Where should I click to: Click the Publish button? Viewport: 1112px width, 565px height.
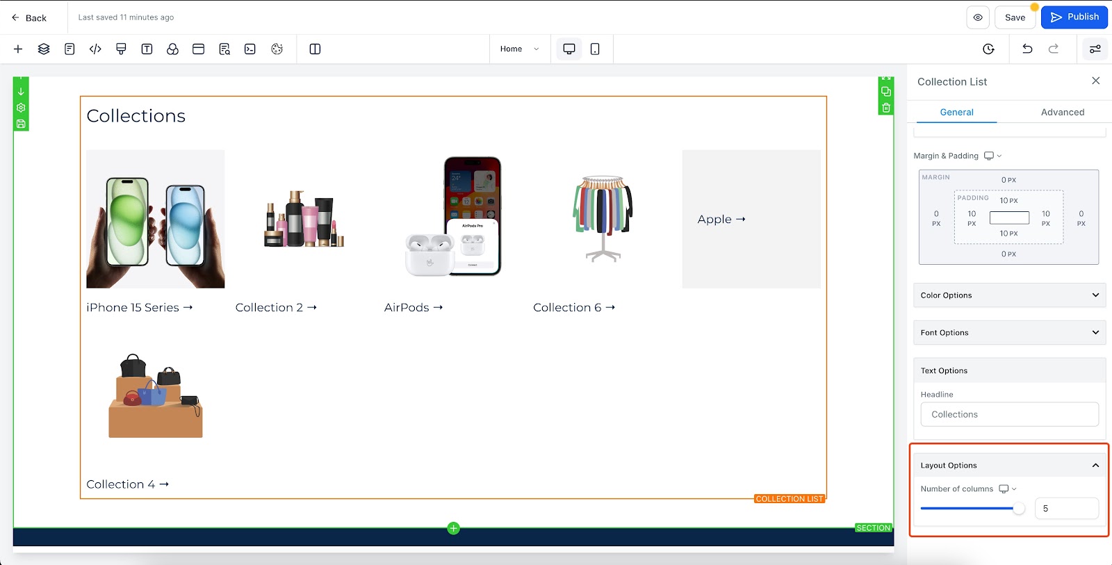[1074, 17]
